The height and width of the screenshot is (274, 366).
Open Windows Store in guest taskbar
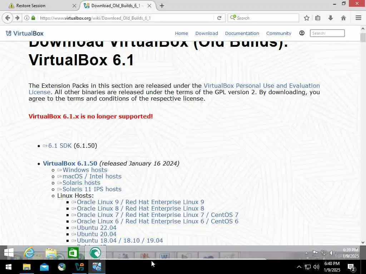(x=73, y=253)
